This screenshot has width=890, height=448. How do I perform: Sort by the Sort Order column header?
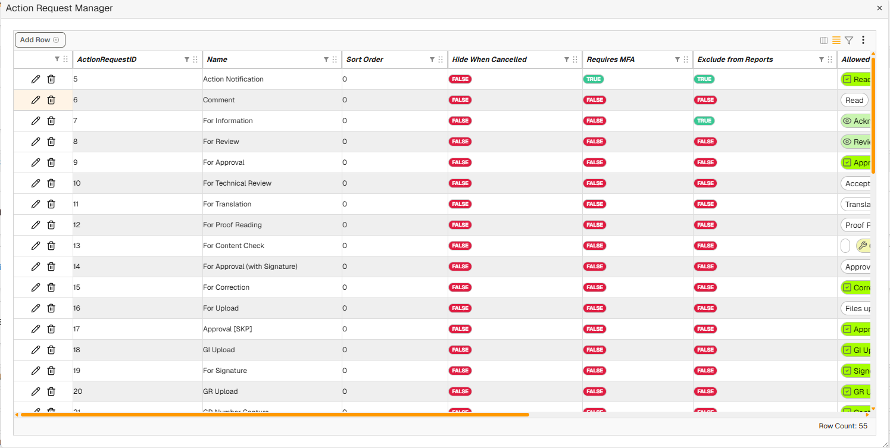[x=365, y=59]
